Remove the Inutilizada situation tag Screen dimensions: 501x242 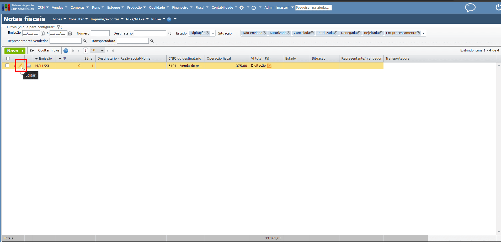click(336, 33)
